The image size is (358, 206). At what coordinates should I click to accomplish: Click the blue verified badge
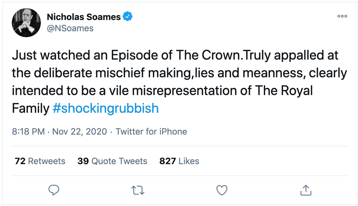[x=127, y=16]
